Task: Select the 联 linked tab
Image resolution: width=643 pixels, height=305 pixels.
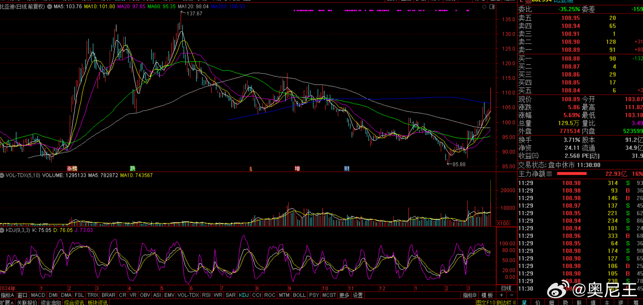Action: [579, 302]
